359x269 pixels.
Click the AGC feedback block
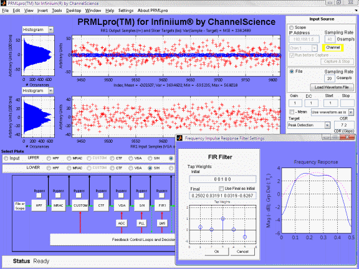coord(122,224)
